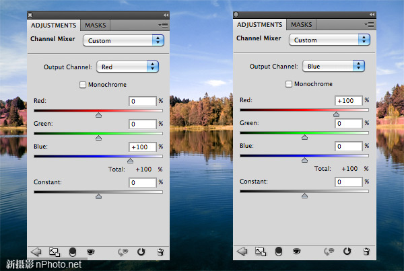Click Total +100 value in left panel
Viewport: 404px width, 271px height.
[x=144, y=169]
